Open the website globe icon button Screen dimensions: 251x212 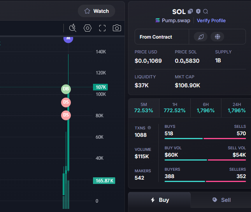218,37
